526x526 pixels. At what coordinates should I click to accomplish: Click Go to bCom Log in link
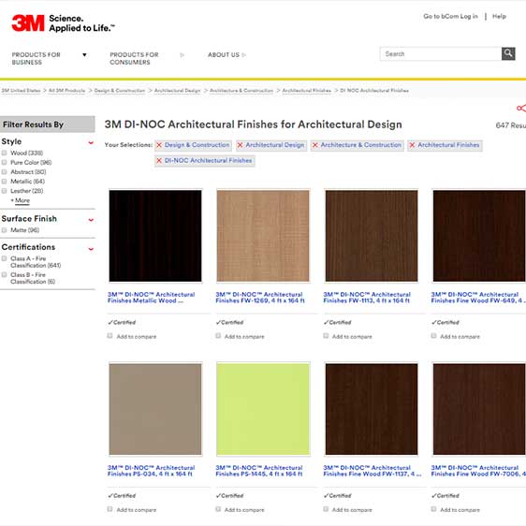(x=450, y=16)
